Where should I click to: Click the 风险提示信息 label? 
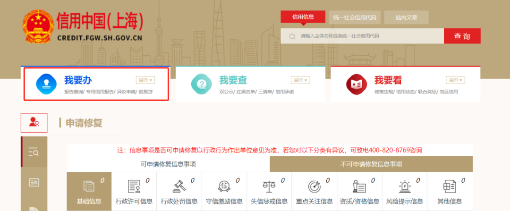(x=405, y=201)
